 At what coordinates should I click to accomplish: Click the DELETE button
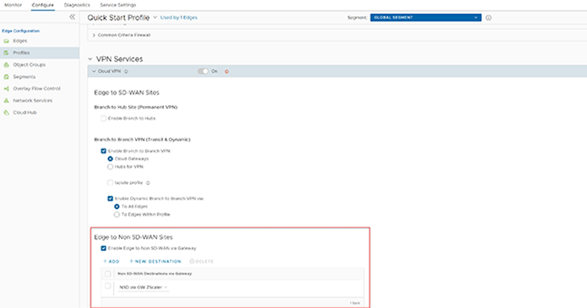pos(202,261)
